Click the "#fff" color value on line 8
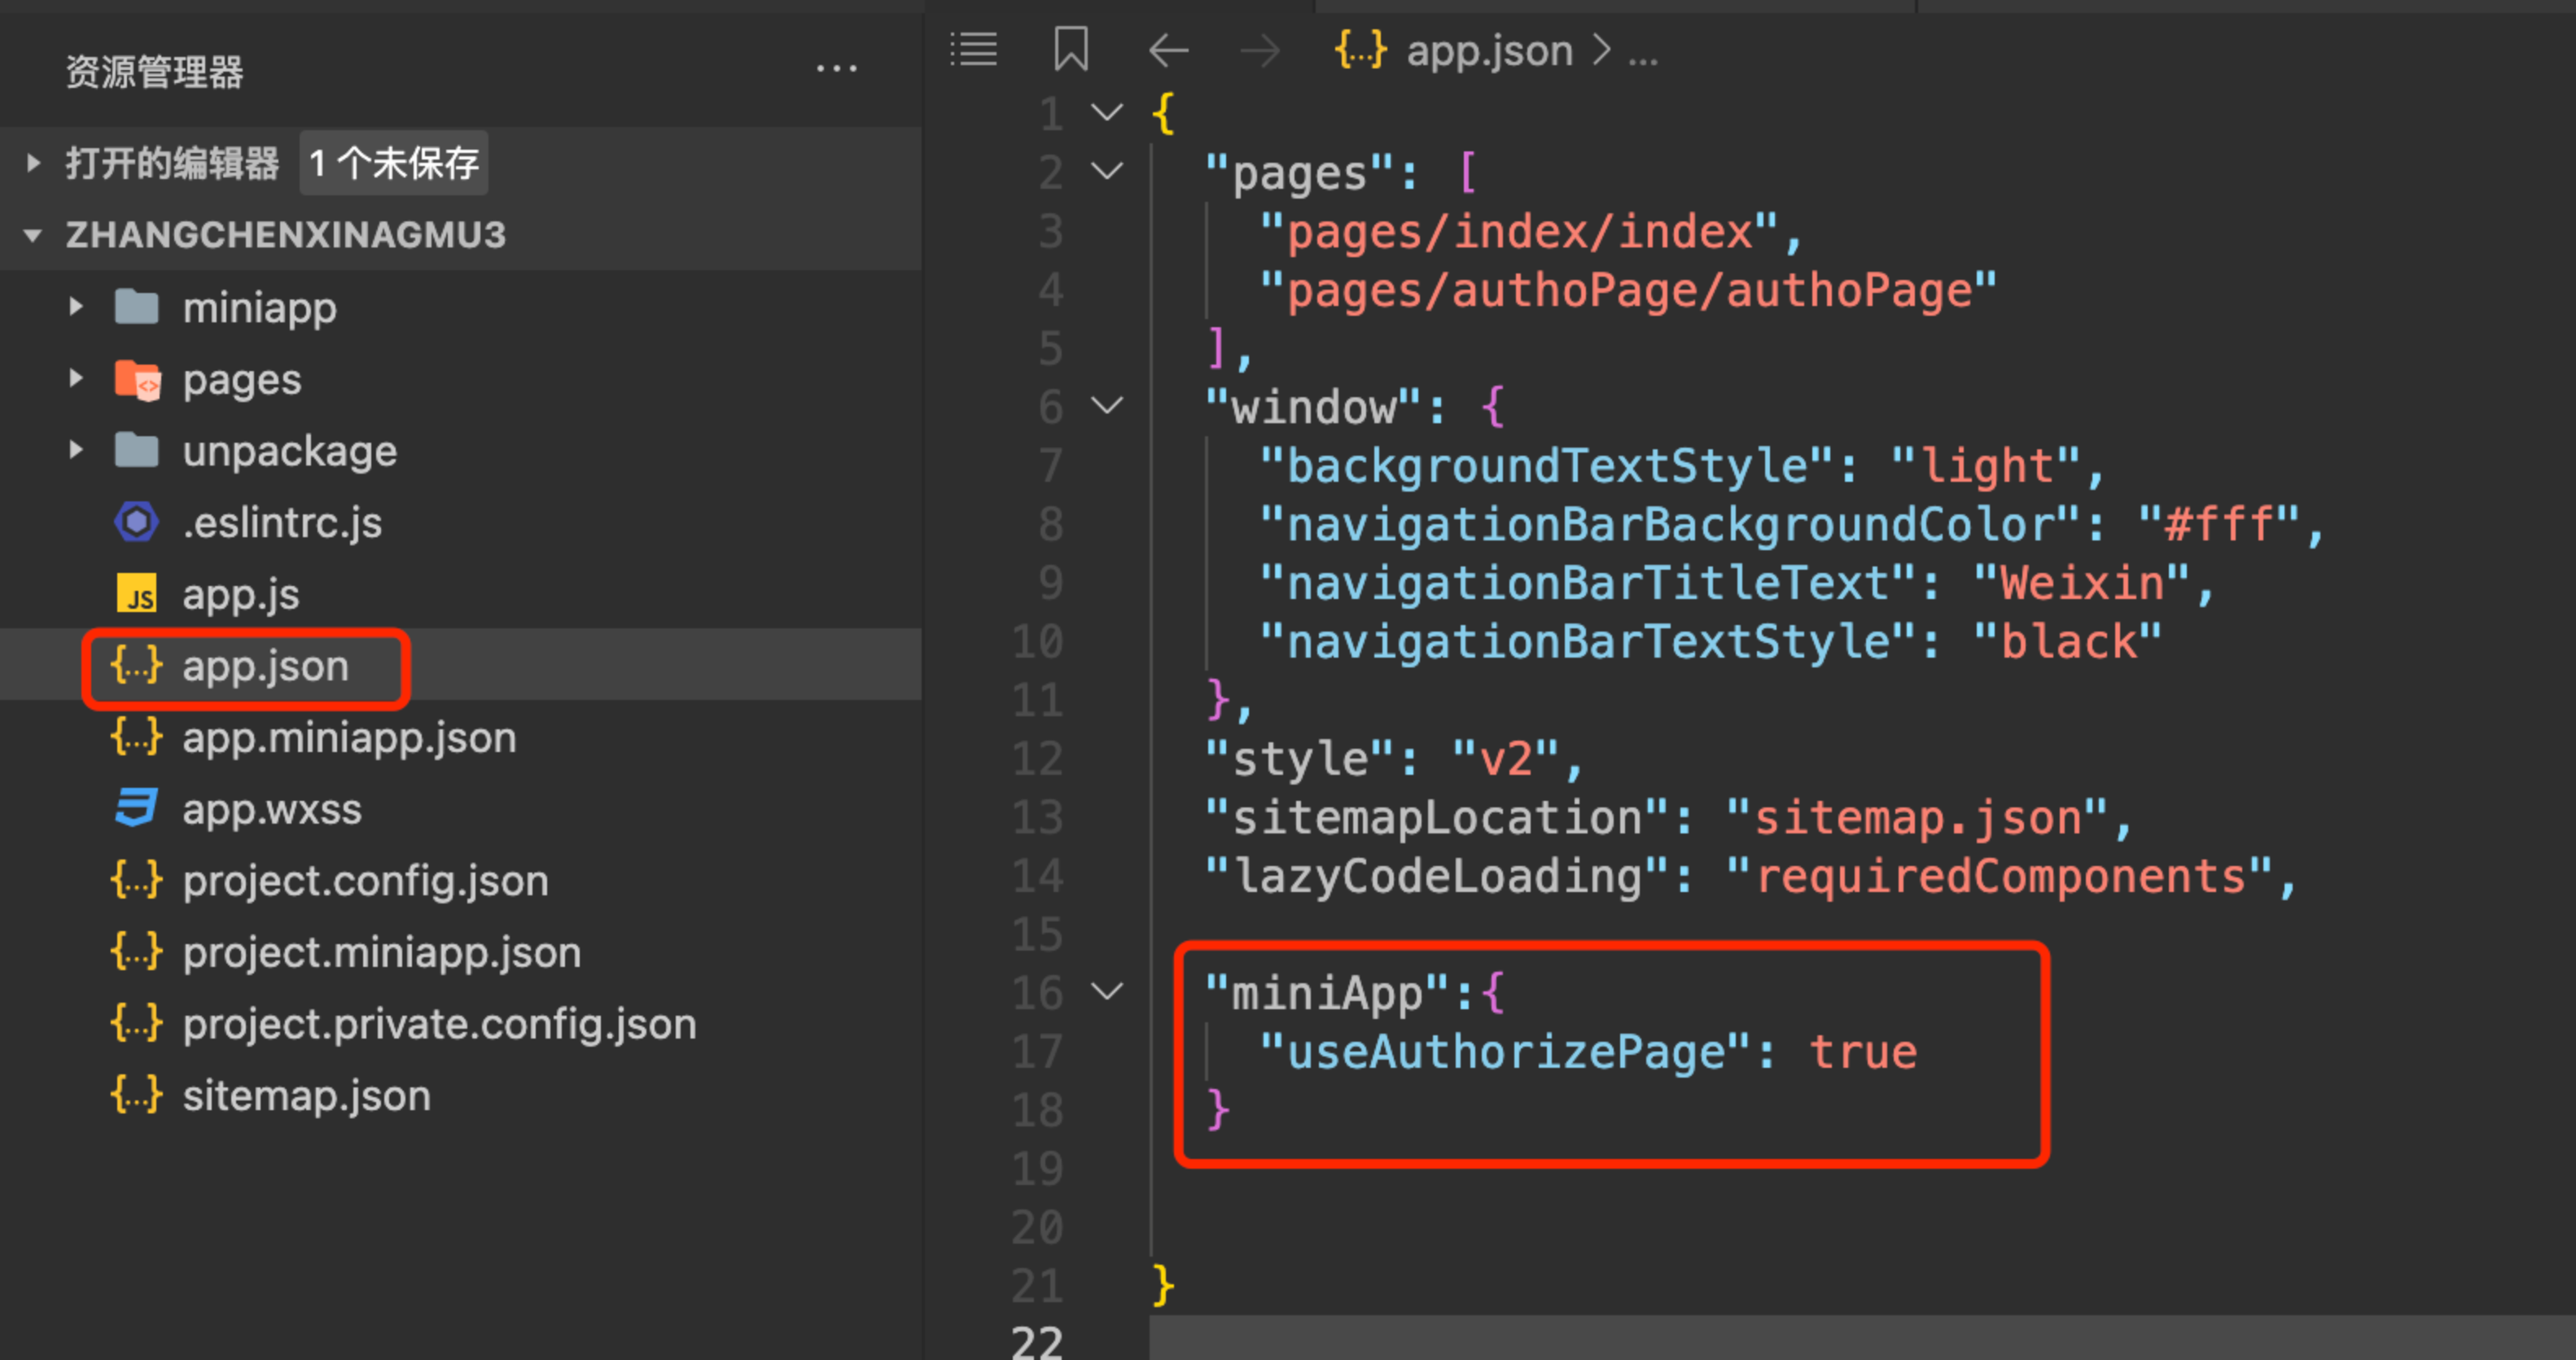 (2219, 524)
